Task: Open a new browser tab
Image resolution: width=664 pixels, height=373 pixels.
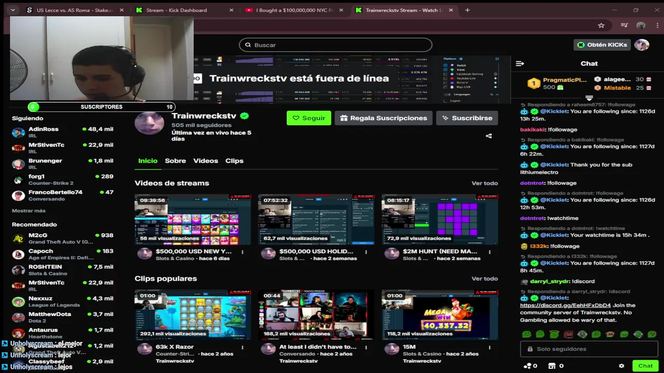Action: tap(467, 10)
